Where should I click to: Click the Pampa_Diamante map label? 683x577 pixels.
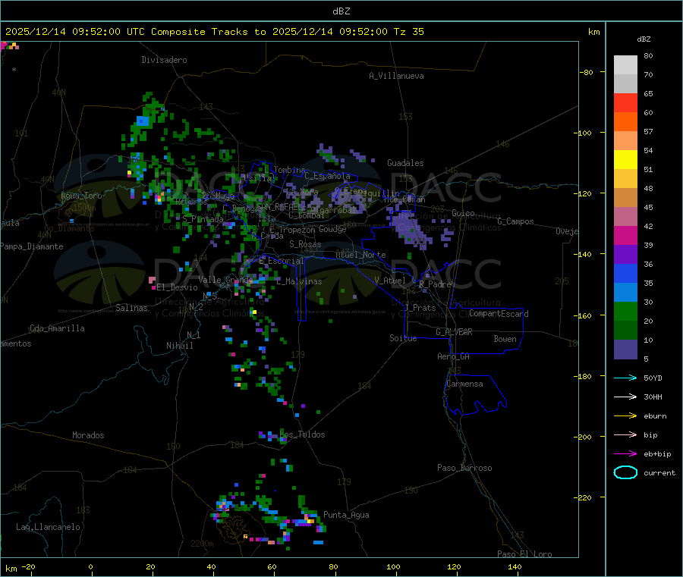(32, 246)
